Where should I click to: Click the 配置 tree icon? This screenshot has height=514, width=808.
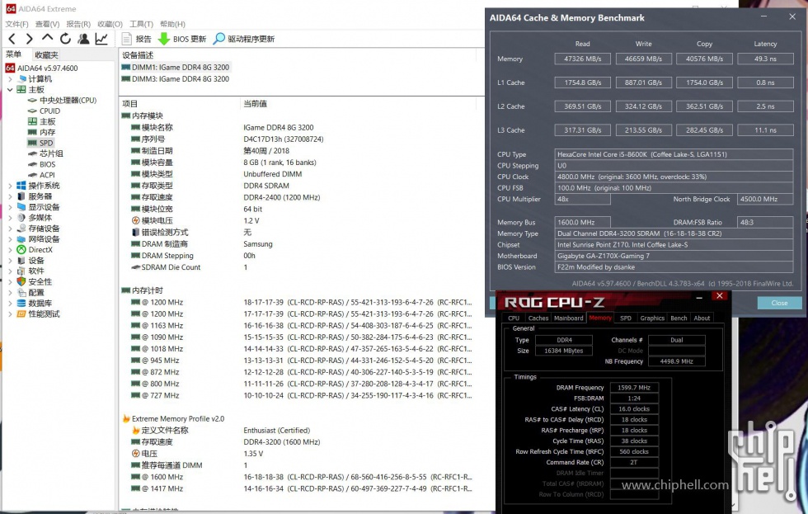coord(21,292)
